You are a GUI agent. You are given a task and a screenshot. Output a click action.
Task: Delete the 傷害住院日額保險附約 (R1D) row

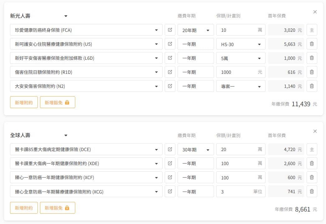click(312, 72)
